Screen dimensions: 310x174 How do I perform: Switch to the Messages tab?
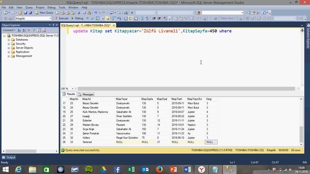point(86,95)
